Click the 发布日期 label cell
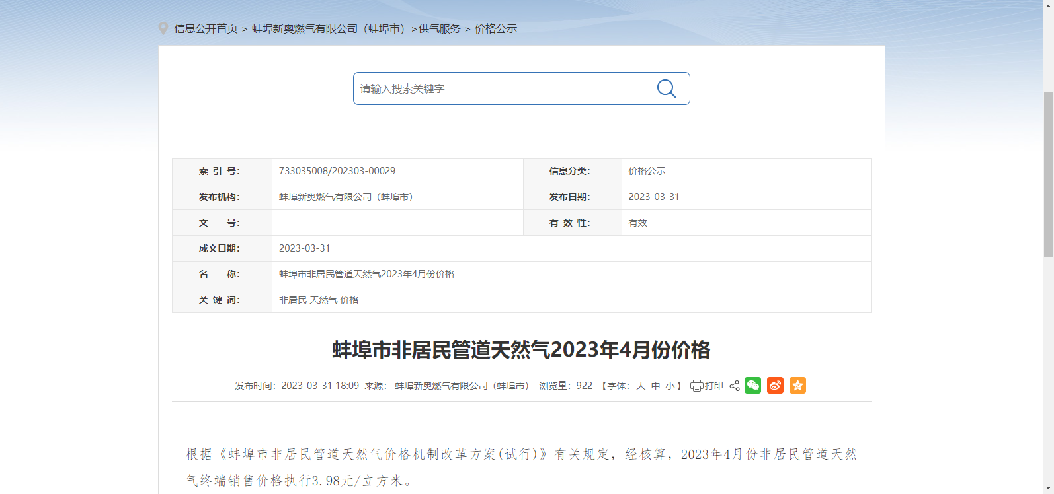Image resolution: width=1054 pixels, height=494 pixels. pyautogui.click(x=573, y=197)
